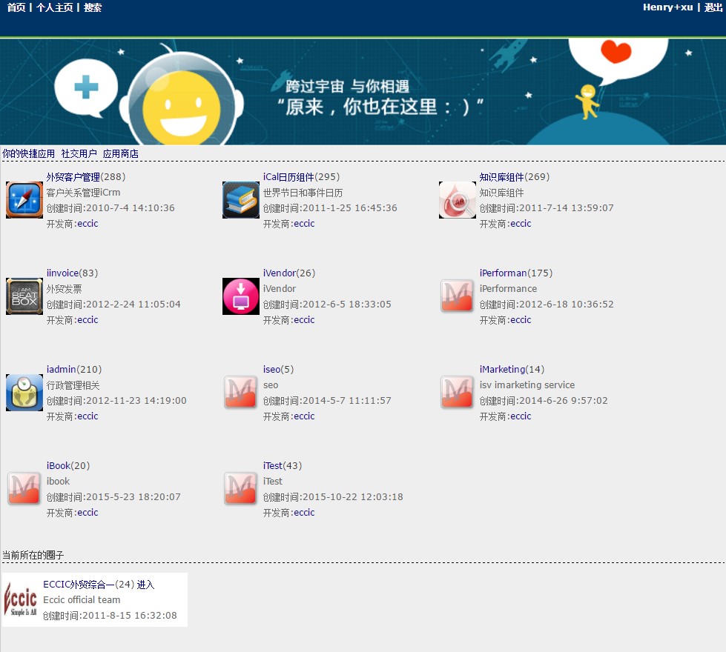
Task: Open the 知识库组件 title link
Action: (501, 177)
